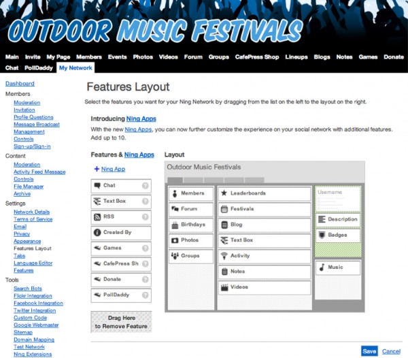Image resolution: width=408 pixels, height=358 pixels.
Task: Save the features layout
Action: pyautogui.click(x=369, y=351)
